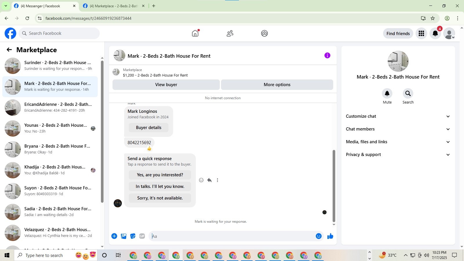This screenshot has height=261, width=464.
Task: Open account profile picture menu
Action: pyautogui.click(x=449, y=33)
